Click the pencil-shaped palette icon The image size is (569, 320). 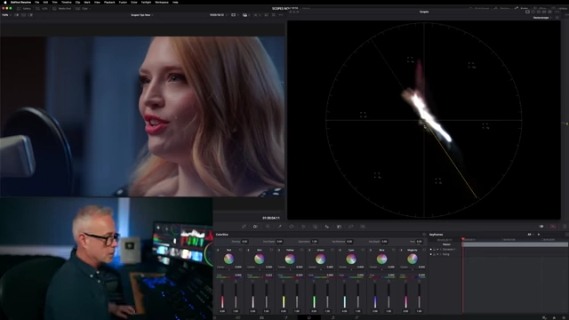click(244, 227)
